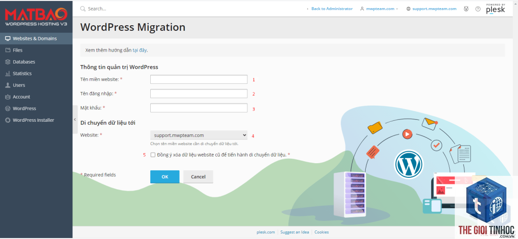Click the Websites & Domains monitor icon
The image size is (518, 239).
pos(8,38)
